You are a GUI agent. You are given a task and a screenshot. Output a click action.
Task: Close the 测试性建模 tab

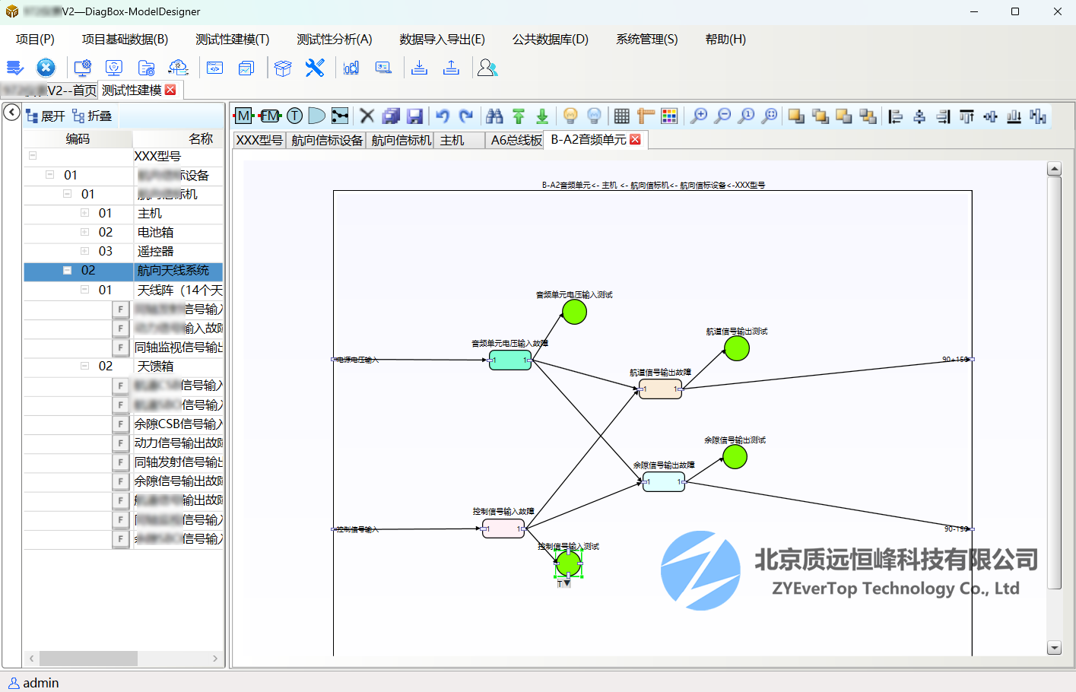point(170,90)
